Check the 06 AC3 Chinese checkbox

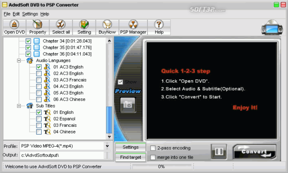click(x=39, y=99)
